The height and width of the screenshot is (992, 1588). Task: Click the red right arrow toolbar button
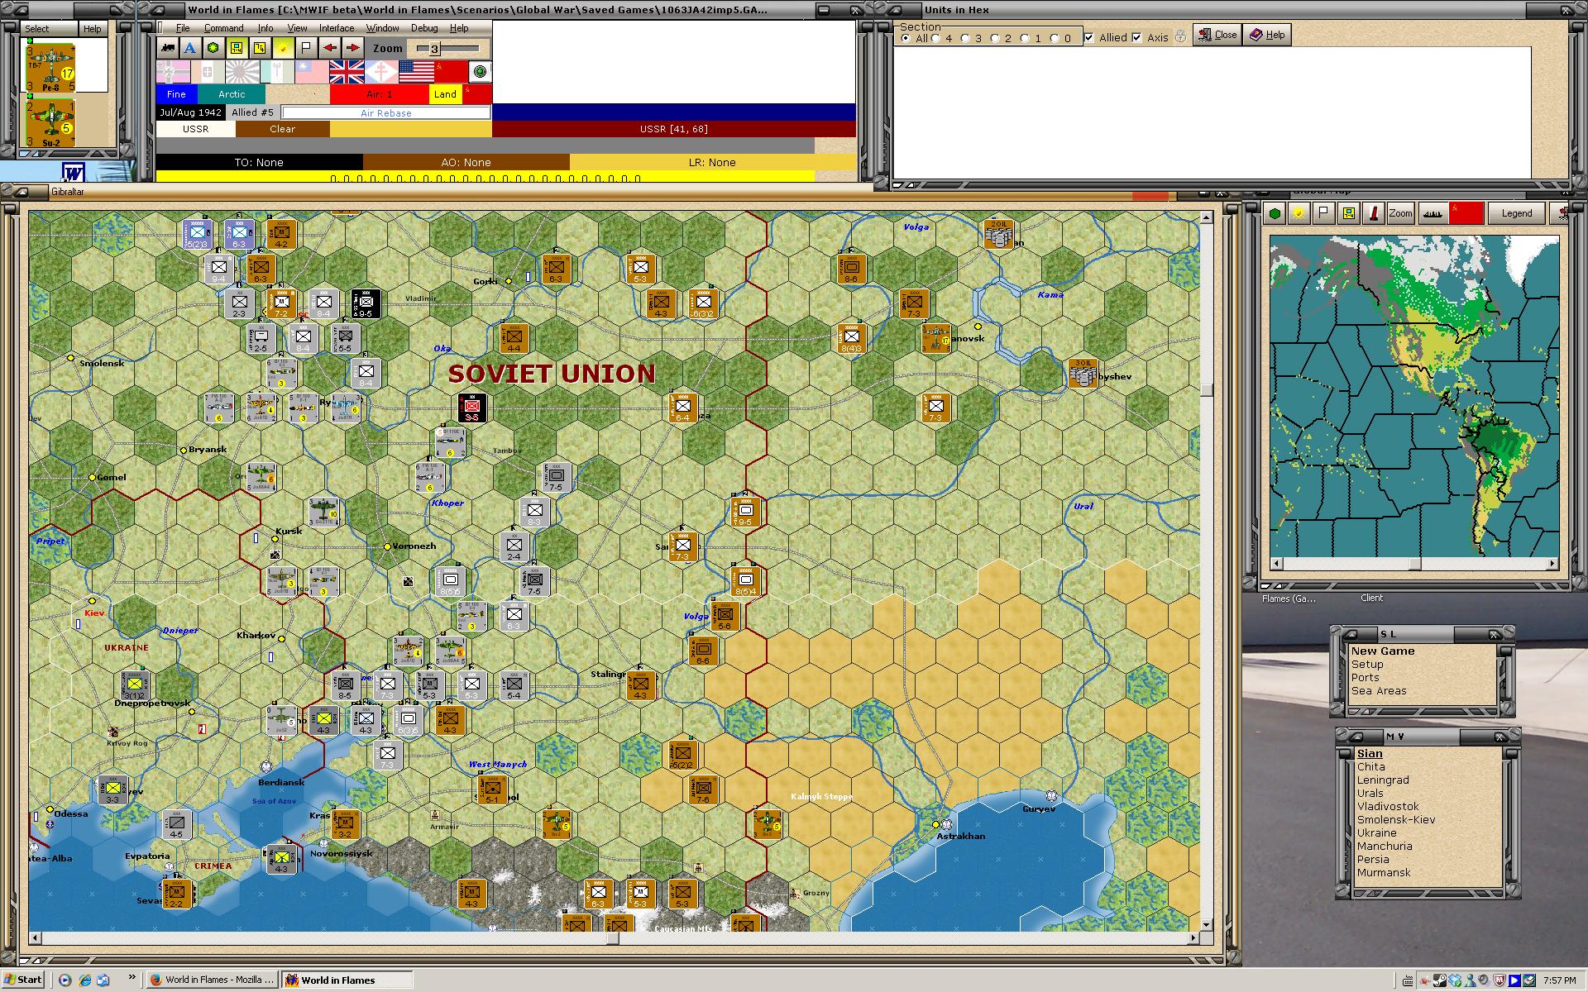352,48
